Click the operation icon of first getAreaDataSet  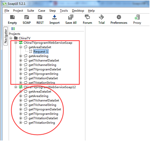pos(26,47)
